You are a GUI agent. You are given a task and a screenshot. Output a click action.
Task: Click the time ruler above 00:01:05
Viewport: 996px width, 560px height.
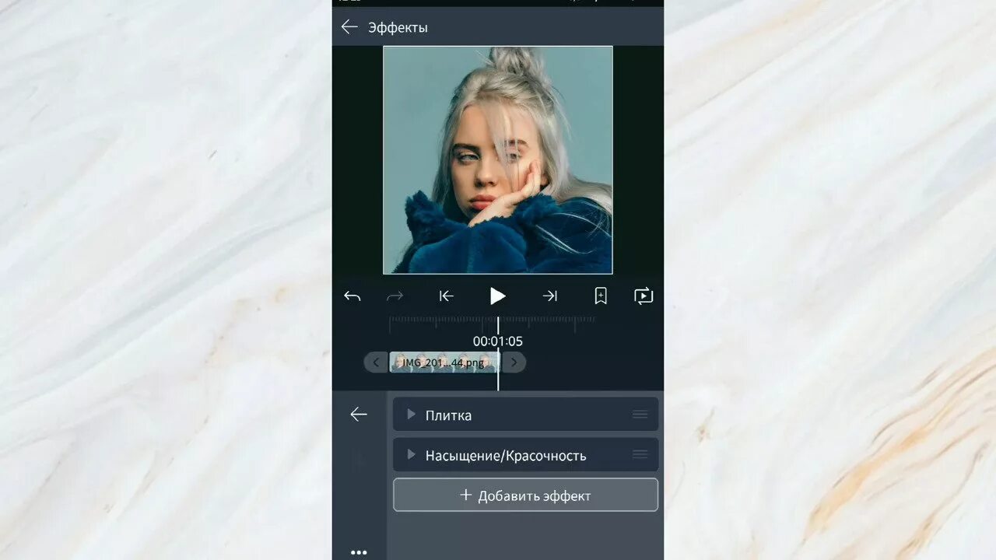coord(493,321)
